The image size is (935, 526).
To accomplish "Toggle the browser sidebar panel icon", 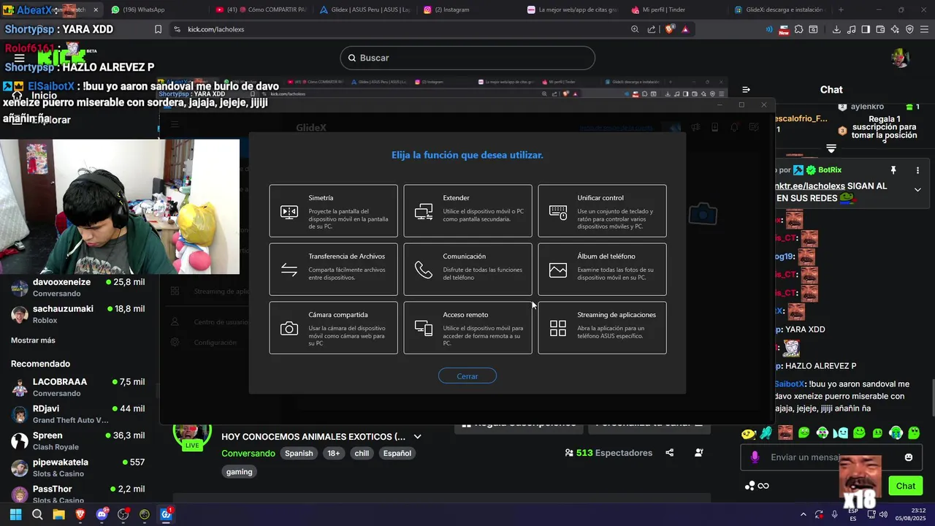I will (866, 29).
